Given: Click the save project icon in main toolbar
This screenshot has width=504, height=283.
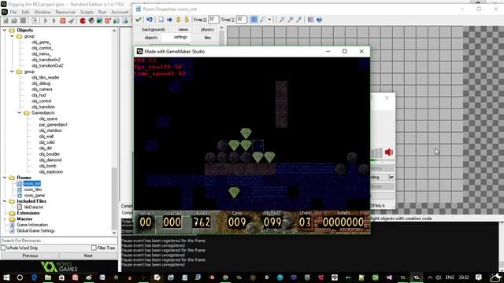Looking at the screenshot, I should point(23,21).
